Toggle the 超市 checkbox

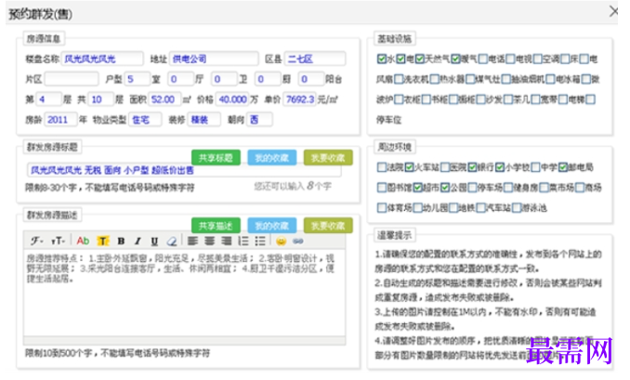tap(417, 187)
